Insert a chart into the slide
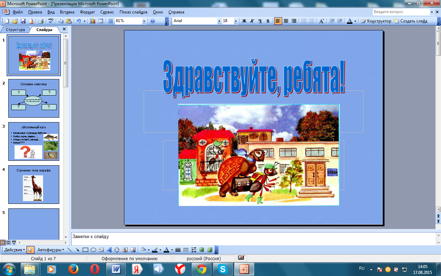This screenshot has width=441, height=276. 92,21
